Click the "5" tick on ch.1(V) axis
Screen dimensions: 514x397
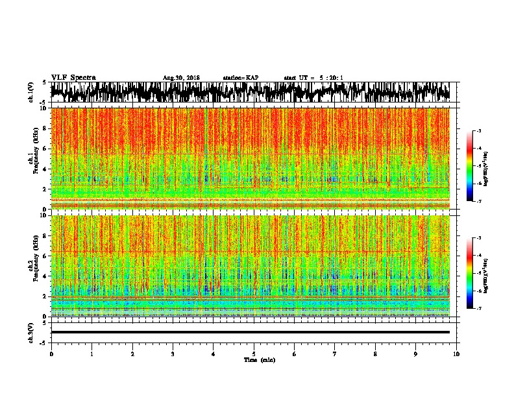tap(44, 82)
